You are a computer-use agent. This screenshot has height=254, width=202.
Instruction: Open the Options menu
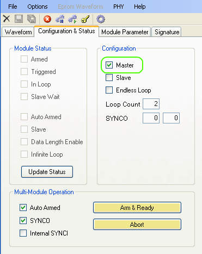pyautogui.click(x=38, y=7)
